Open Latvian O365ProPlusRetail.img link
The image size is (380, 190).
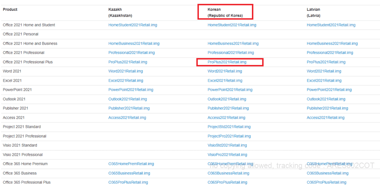[327, 183]
